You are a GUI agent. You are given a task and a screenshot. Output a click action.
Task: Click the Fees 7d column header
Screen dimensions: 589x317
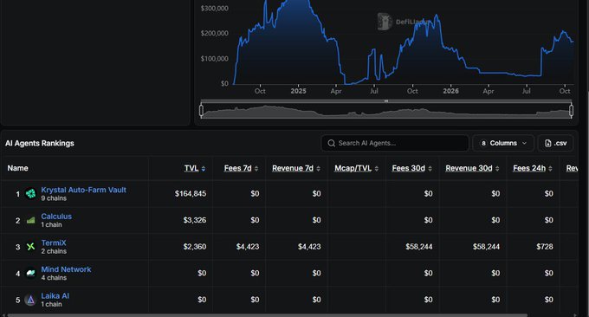tap(238, 168)
